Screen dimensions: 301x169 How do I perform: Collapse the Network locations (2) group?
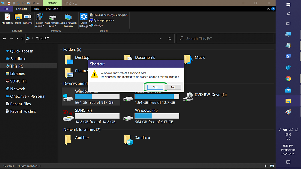[61, 130]
